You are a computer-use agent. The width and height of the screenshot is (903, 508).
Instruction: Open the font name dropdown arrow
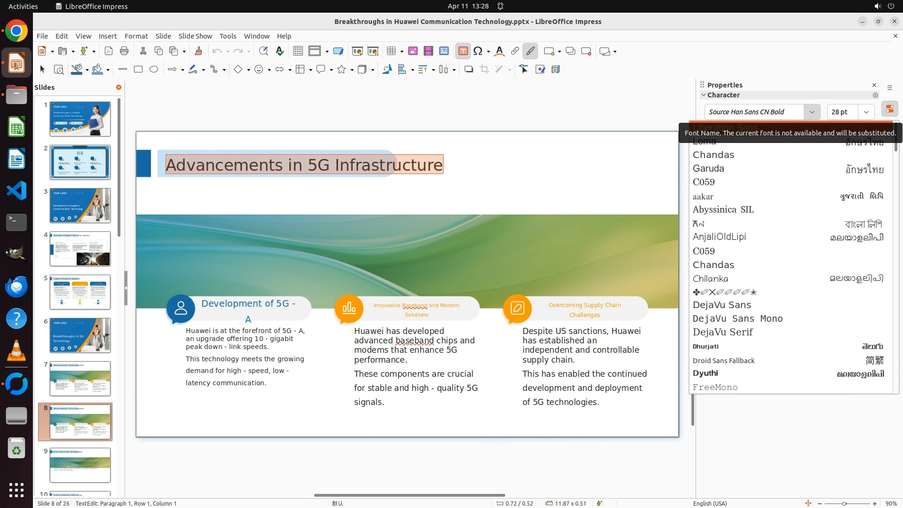click(812, 112)
